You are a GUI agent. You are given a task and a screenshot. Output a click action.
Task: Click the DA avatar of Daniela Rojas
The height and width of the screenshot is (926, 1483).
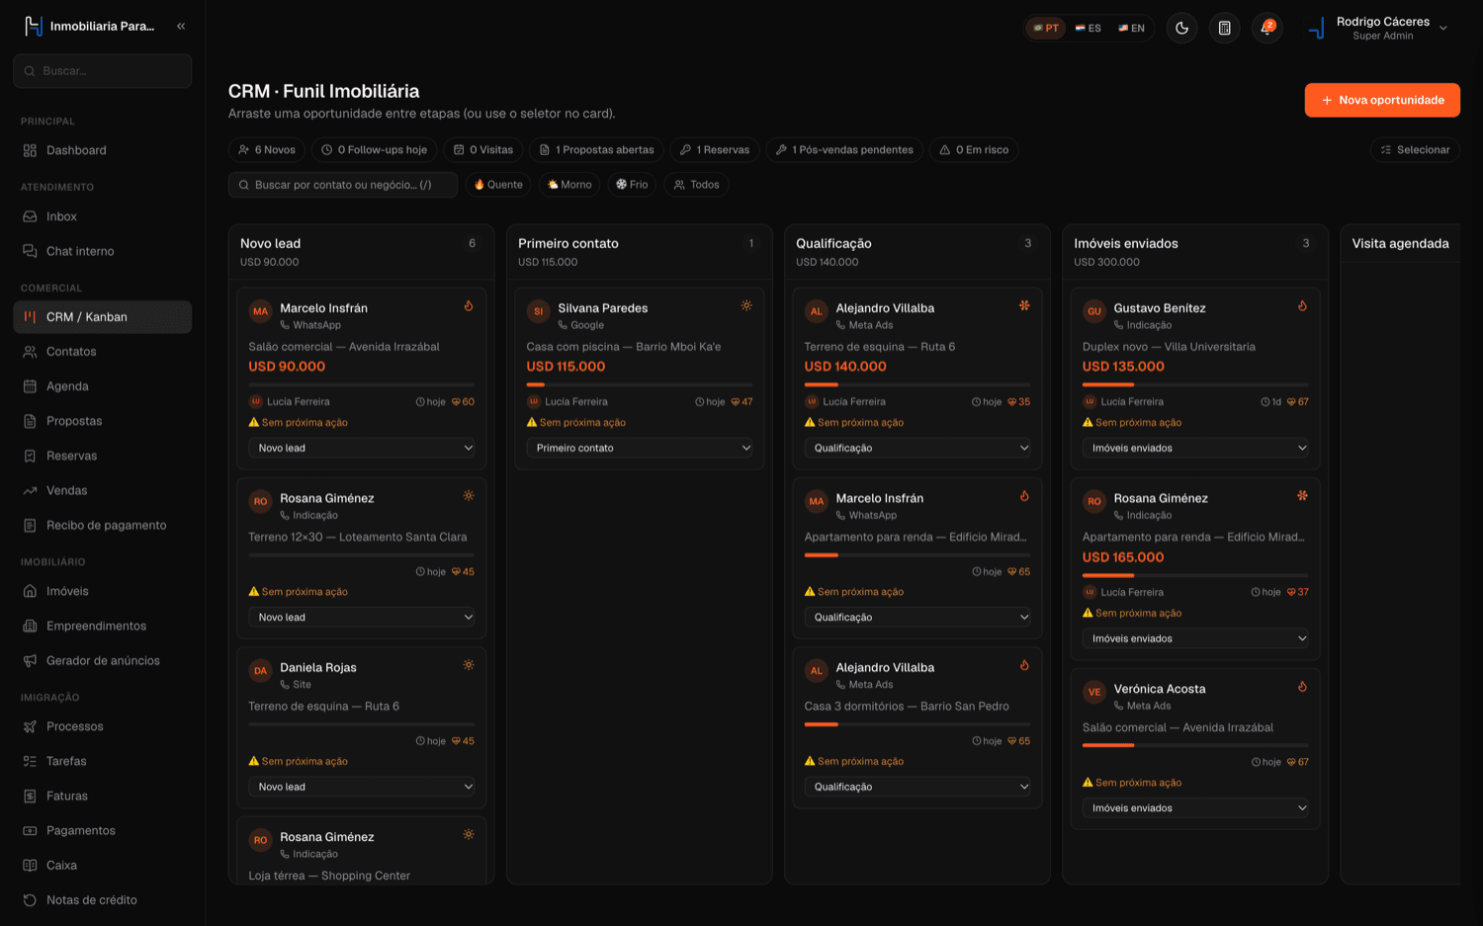click(x=261, y=671)
